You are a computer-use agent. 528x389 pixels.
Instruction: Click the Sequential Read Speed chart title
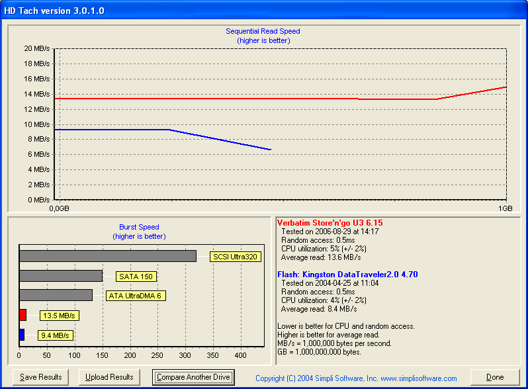click(263, 31)
